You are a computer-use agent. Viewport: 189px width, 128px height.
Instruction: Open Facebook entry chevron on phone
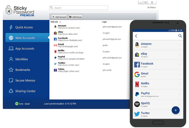[x=180, y=65]
